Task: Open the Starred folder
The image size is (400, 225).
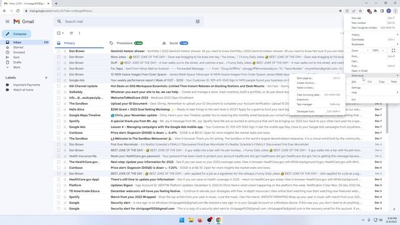Action: [18, 47]
